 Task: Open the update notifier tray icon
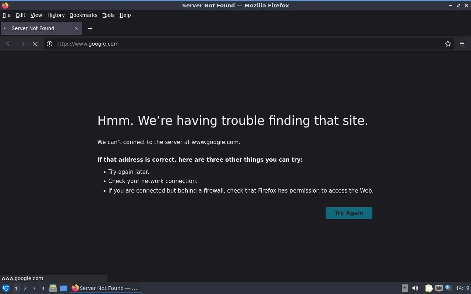[x=448, y=288]
